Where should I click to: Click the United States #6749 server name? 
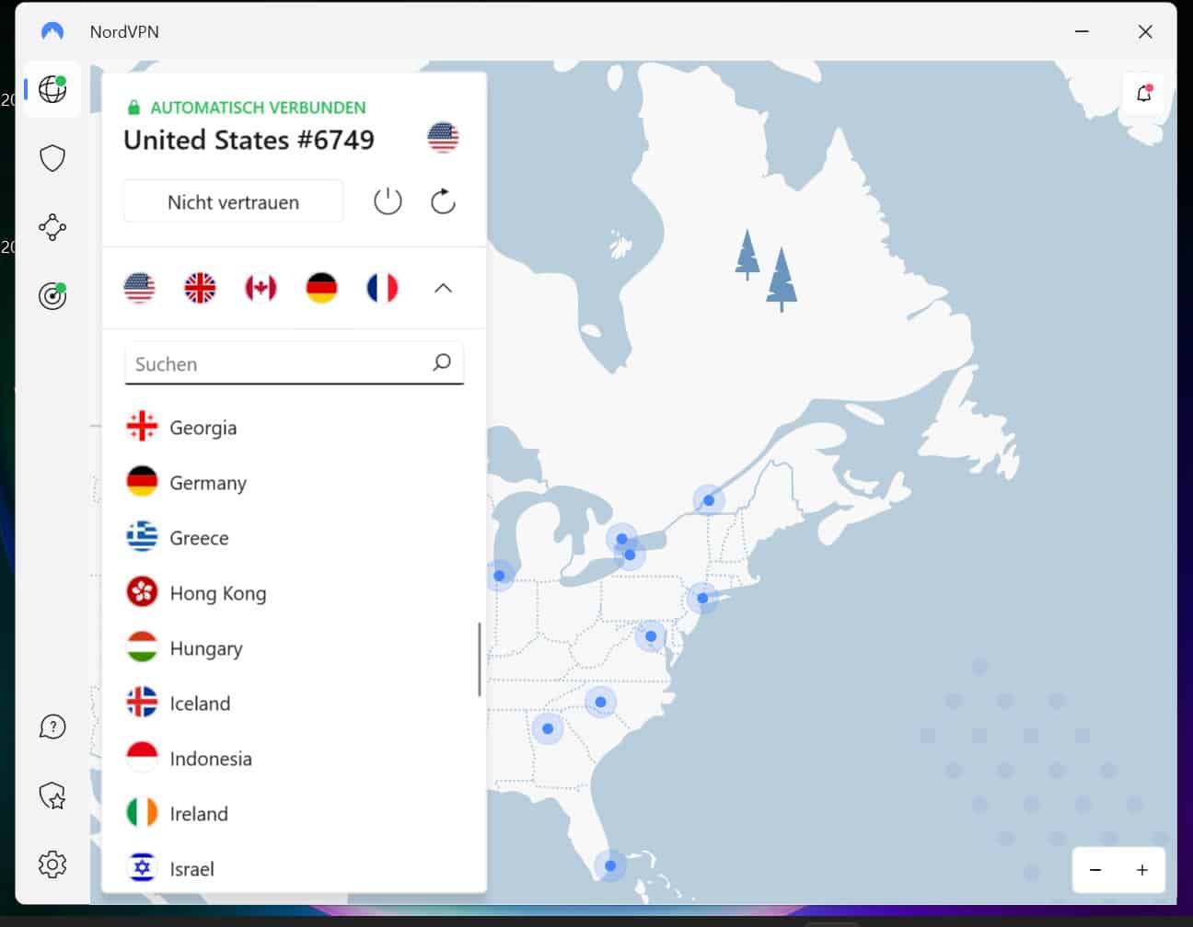[249, 140]
